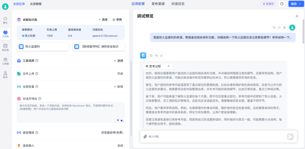
Task: Click qwen2.5-72b-instruct model value
Action: 105,36
